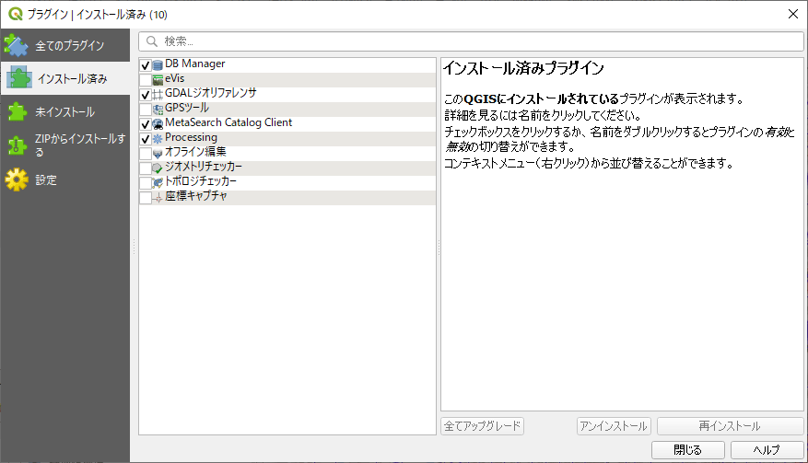
Task: Click the GDALジオリファレンサ grid icon
Action: 158,95
